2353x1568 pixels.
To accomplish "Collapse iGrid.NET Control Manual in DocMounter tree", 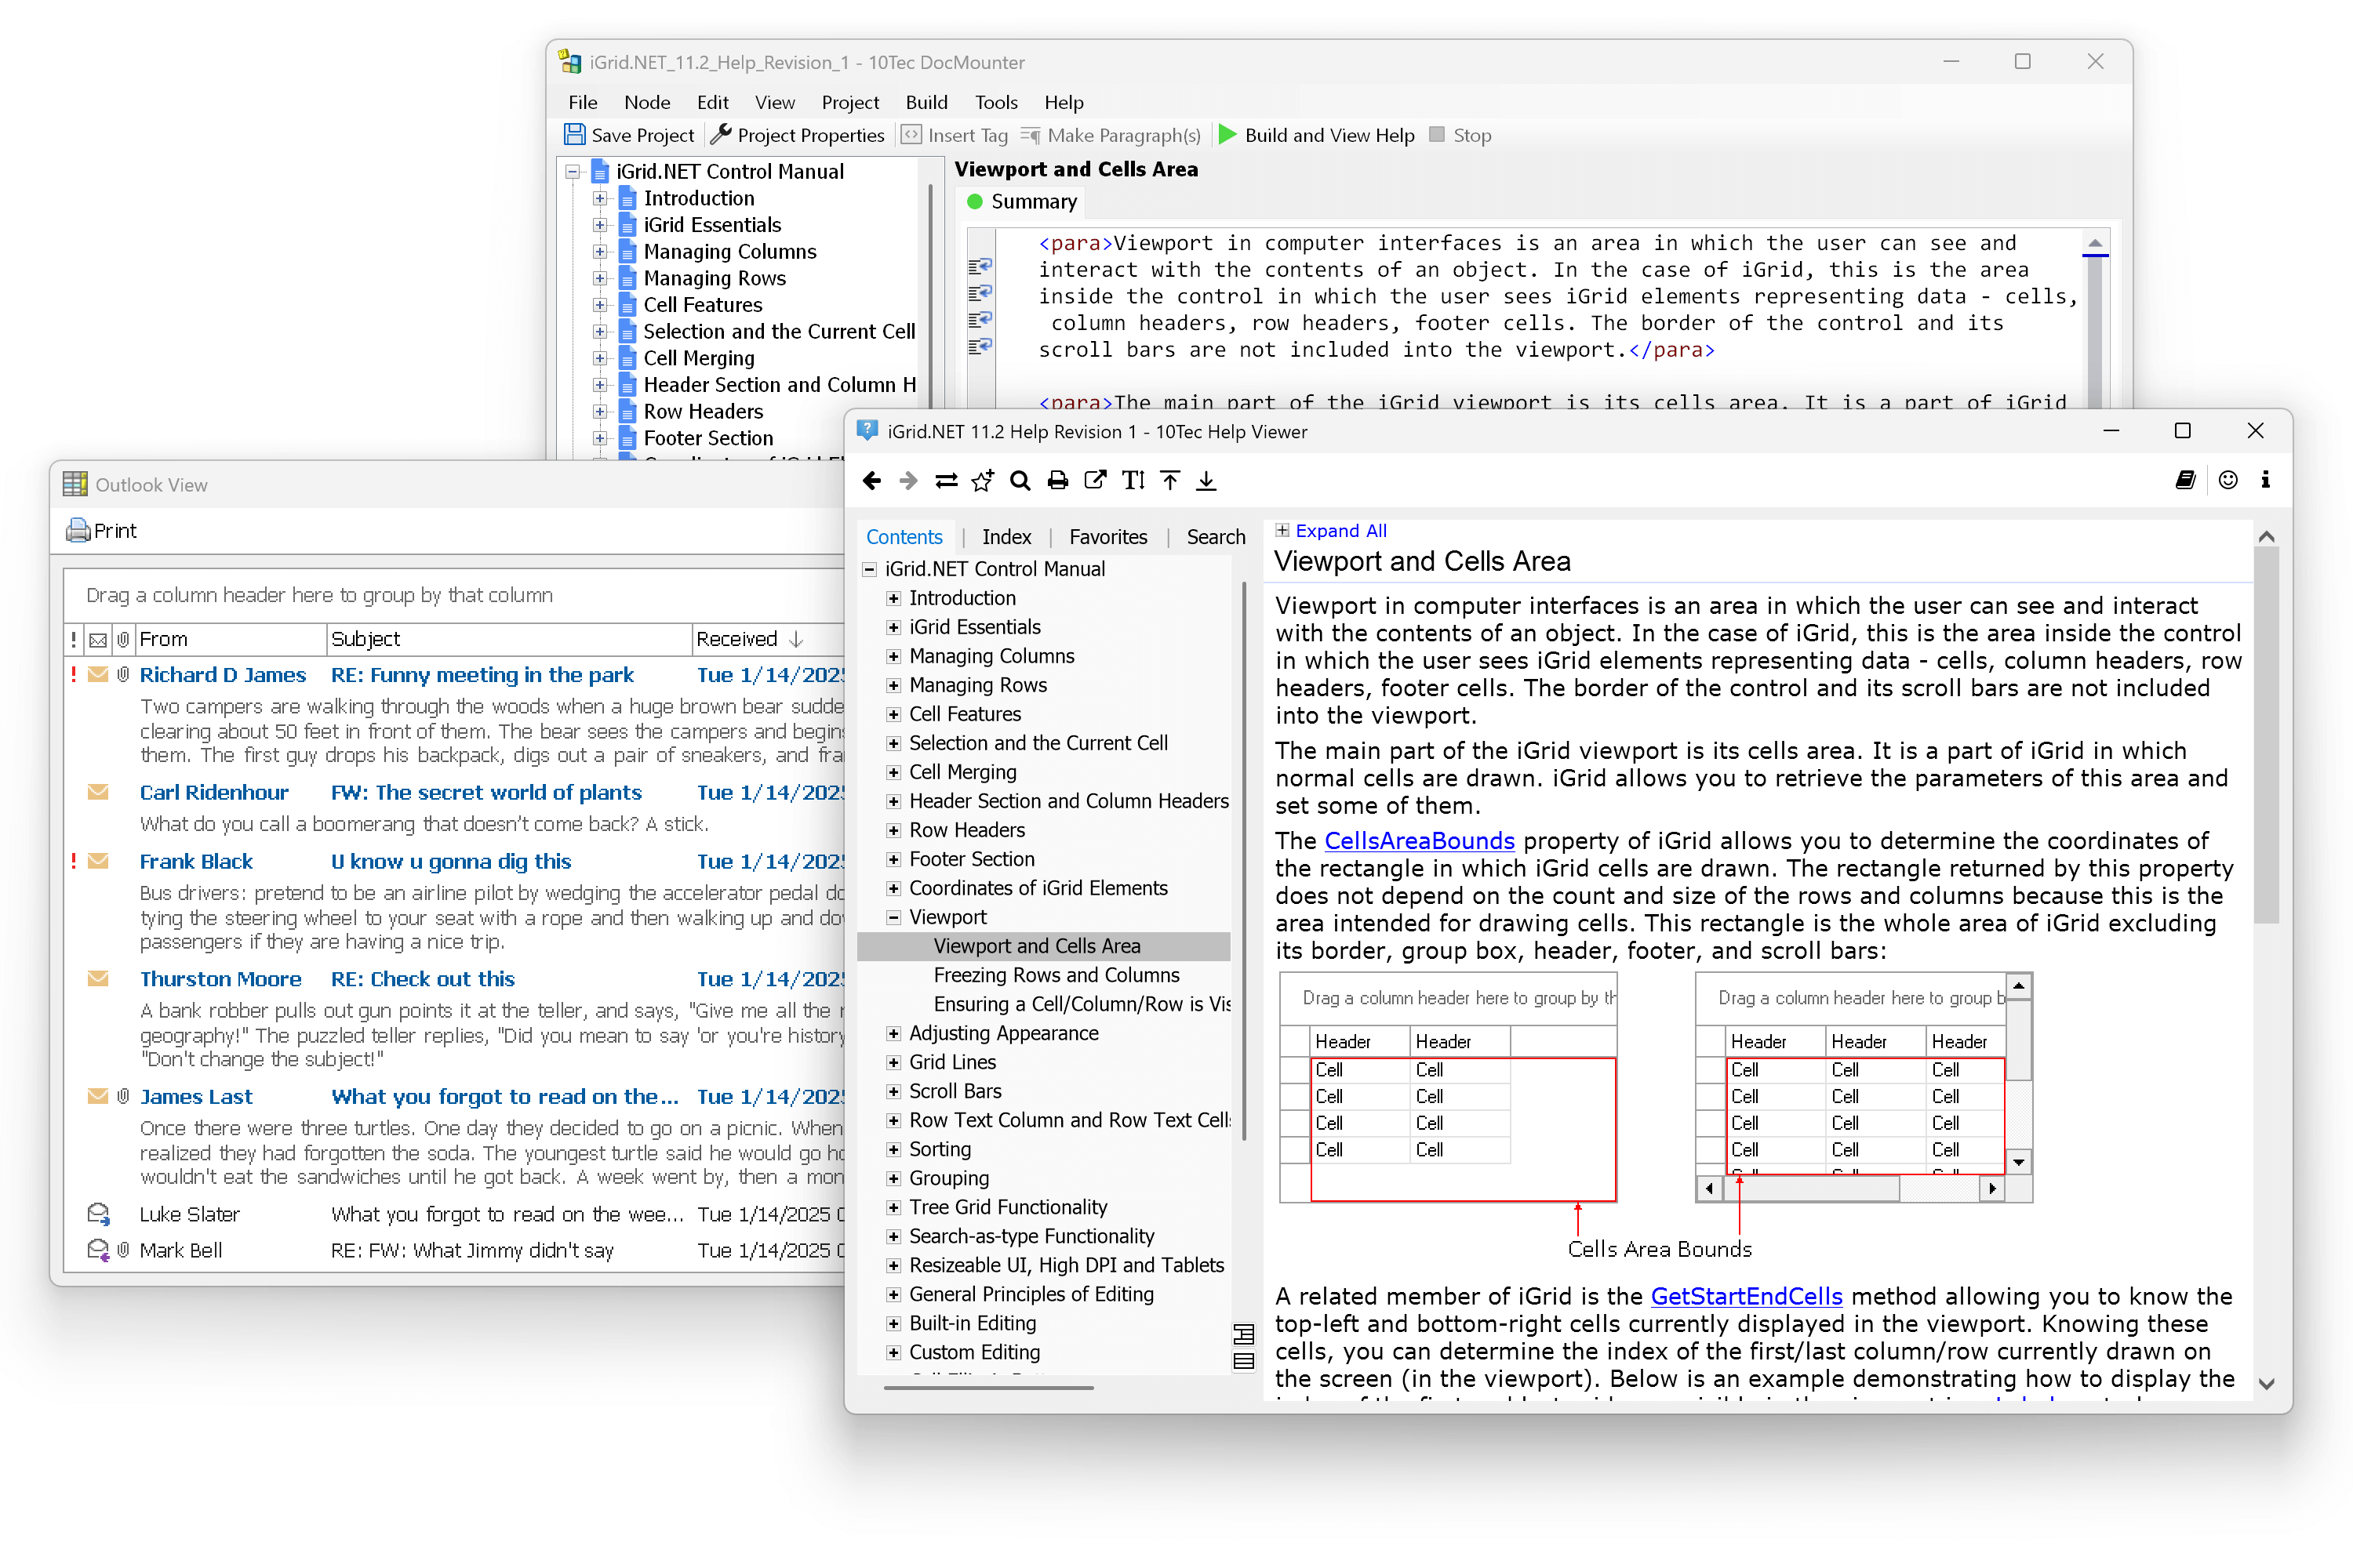I will pyautogui.click(x=573, y=171).
